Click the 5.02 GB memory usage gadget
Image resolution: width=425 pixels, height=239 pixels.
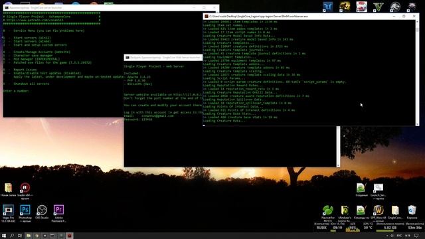[390, 227]
